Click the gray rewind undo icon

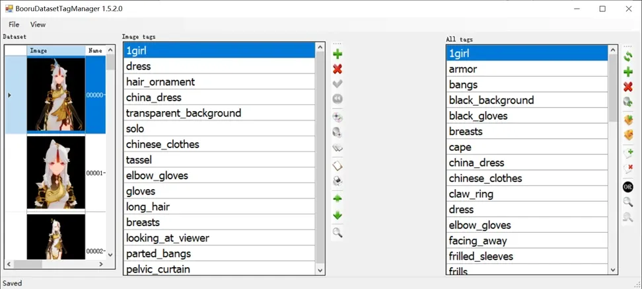(x=338, y=99)
